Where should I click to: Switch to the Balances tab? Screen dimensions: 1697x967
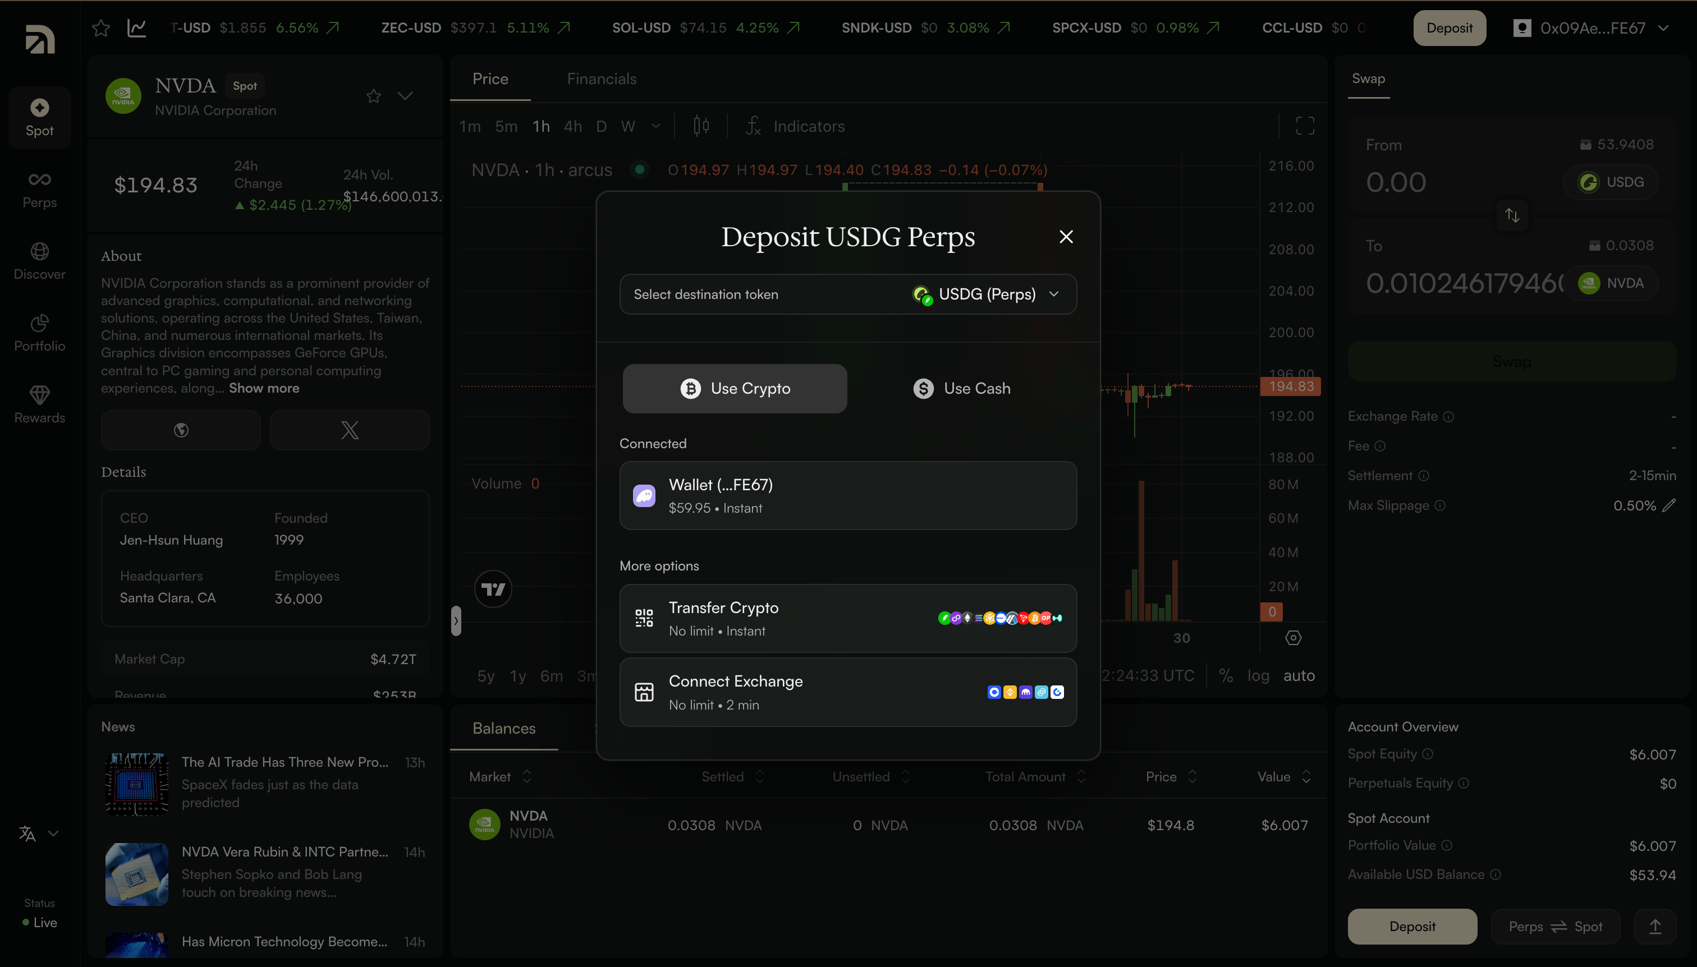pyautogui.click(x=503, y=729)
